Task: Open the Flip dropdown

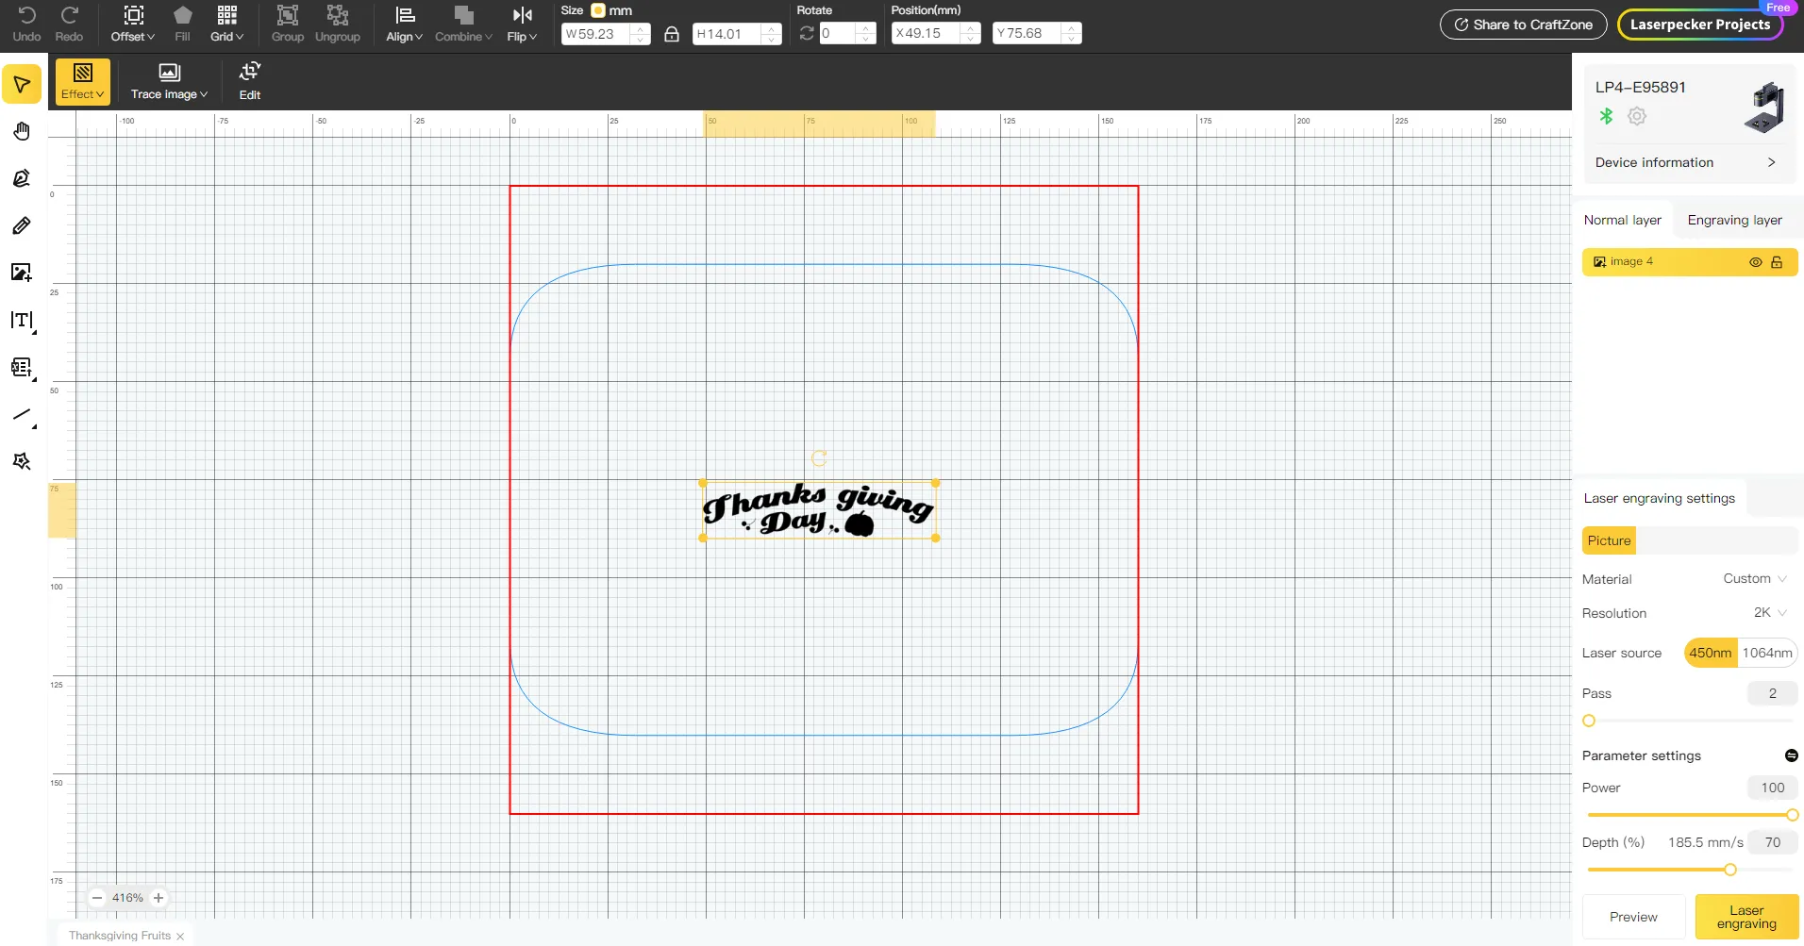Action: [x=522, y=25]
